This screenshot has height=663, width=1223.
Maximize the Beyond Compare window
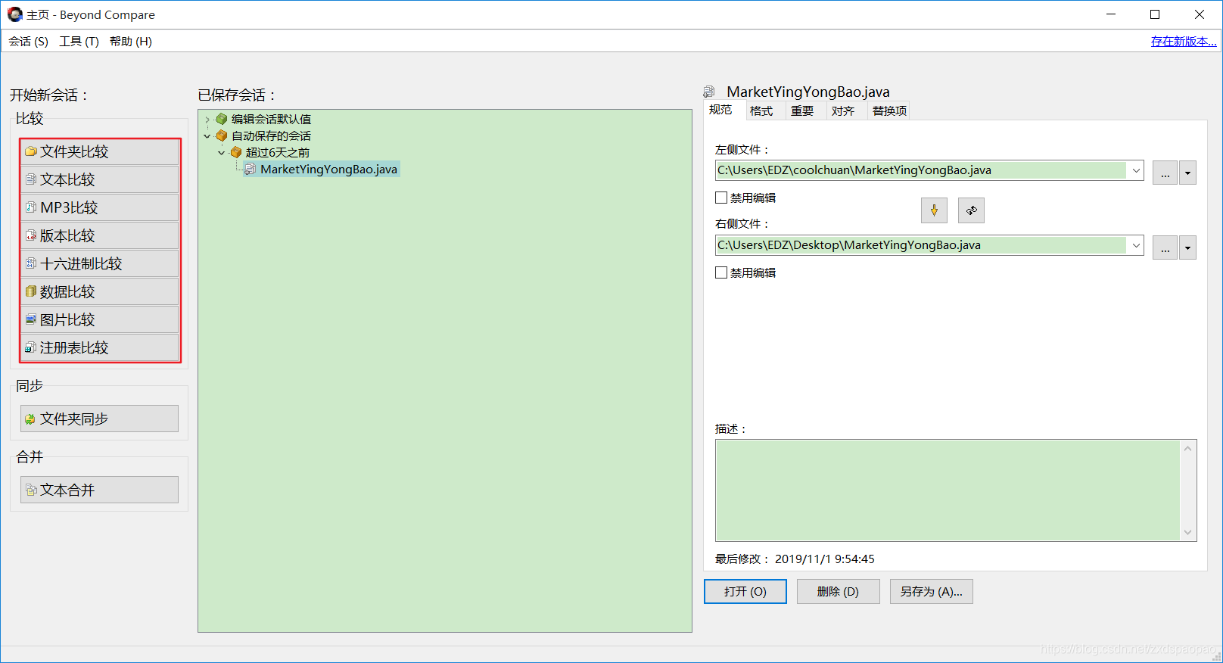pyautogui.click(x=1155, y=14)
